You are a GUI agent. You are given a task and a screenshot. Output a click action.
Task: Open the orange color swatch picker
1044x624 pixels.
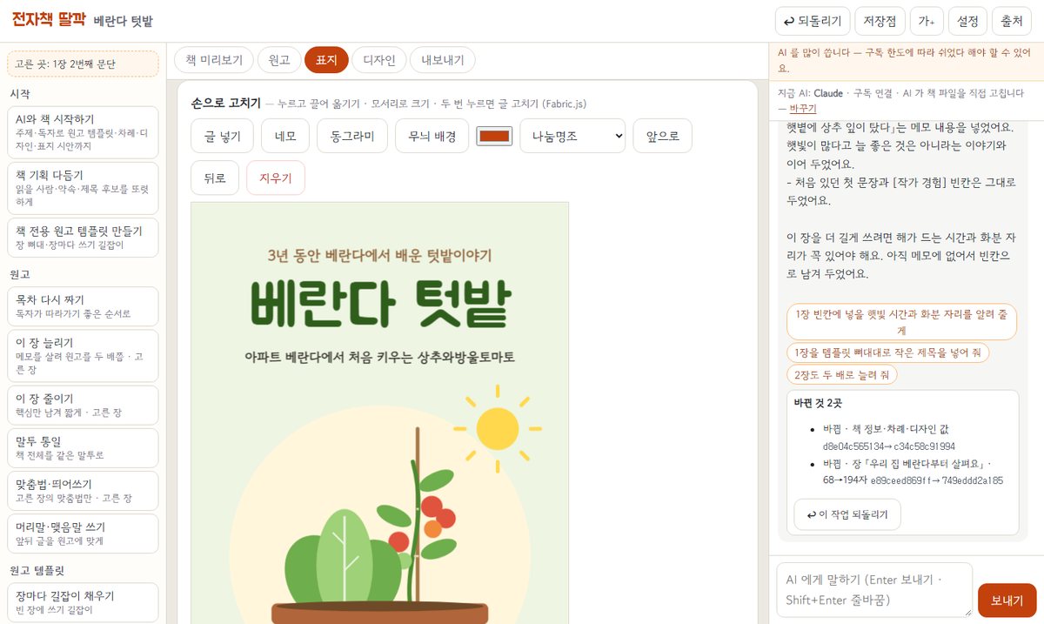coord(494,136)
